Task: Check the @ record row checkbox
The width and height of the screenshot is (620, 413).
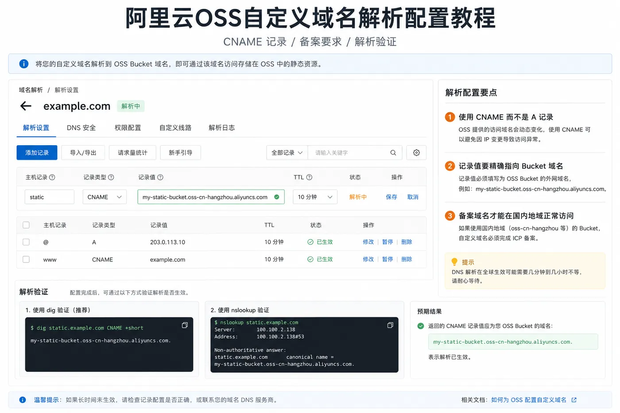Action: 26,242
